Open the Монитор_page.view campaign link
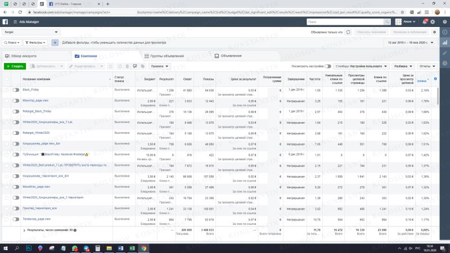The width and height of the screenshot is (450, 253). coord(35,101)
